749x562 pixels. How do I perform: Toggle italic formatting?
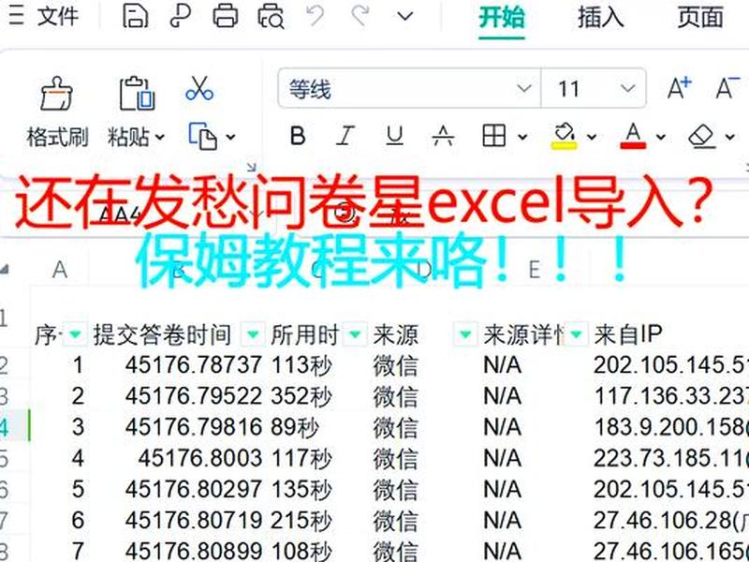click(x=345, y=136)
